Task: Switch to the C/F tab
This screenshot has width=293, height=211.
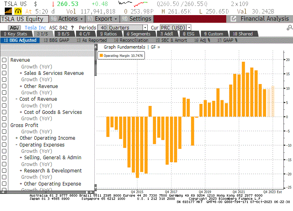Action: 85,34
